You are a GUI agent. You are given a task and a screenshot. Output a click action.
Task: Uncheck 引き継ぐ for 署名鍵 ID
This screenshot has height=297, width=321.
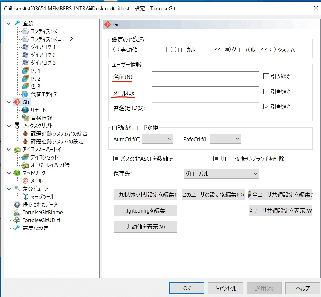266,107
